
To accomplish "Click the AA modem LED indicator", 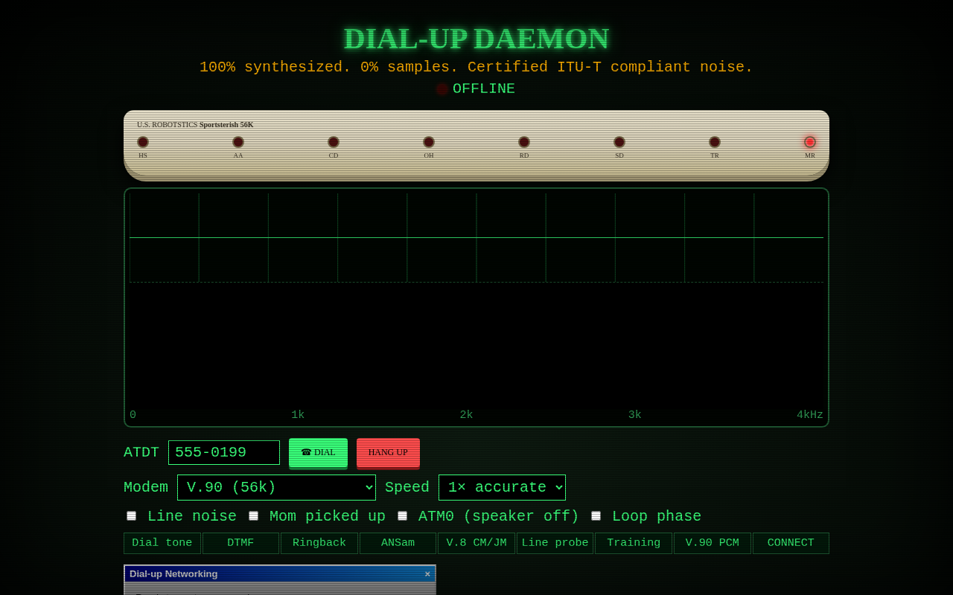I will click(x=238, y=142).
